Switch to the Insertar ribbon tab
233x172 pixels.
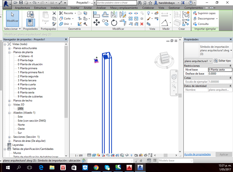click(x=75, y=8)
